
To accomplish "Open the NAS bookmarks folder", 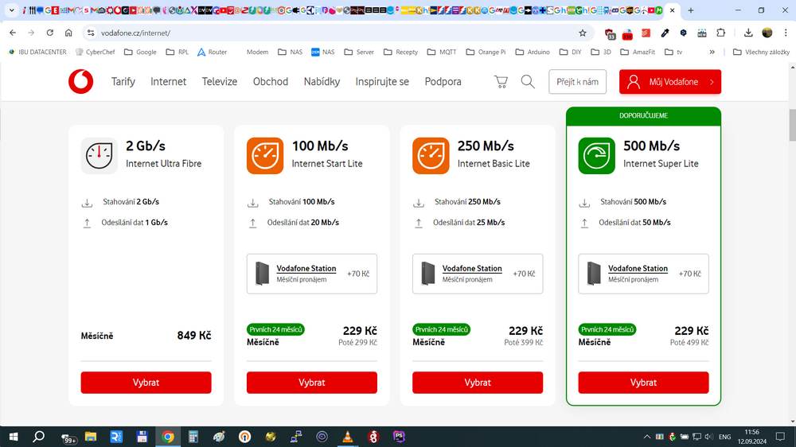I will tap(290, 52).
